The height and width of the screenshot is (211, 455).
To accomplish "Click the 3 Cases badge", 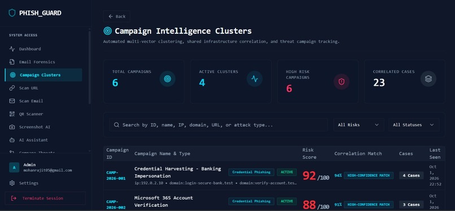I will pyautogui.click(x=411, y=204).
